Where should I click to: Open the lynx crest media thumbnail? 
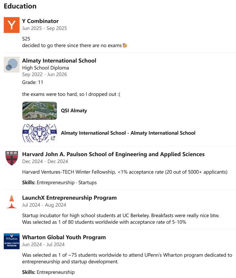click(x=40, y=133)
